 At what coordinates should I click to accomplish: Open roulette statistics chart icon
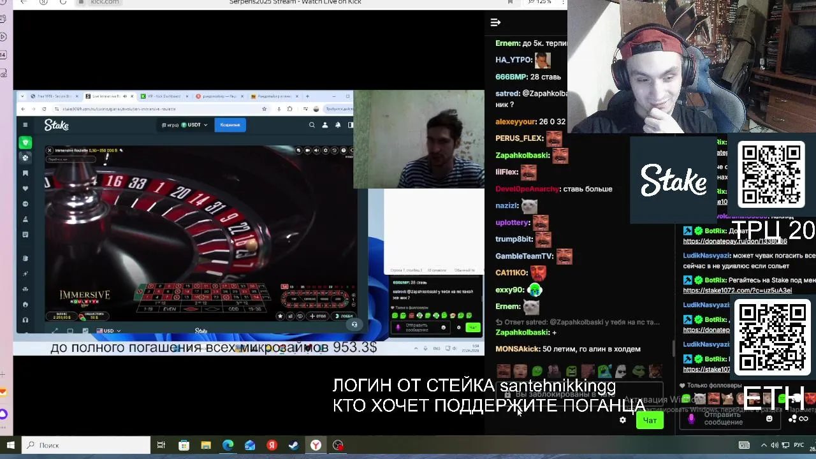[291, 316]
